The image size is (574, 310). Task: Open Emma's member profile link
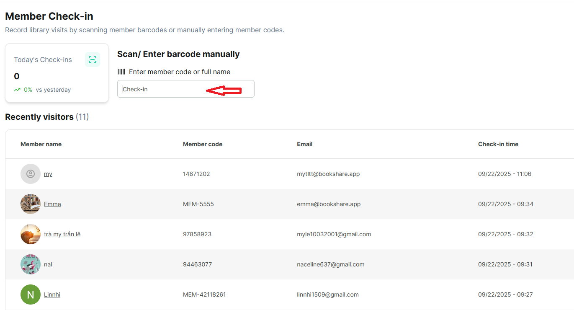[52, 204]
